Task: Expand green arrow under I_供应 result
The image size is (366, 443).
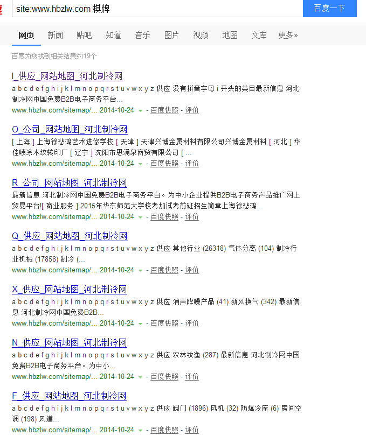Action: coord(140,111)
